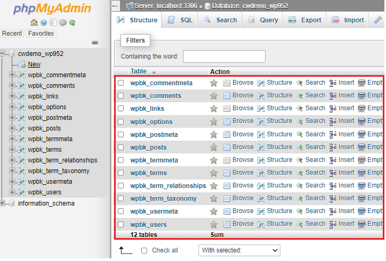
Task: Expand wpbk_users in the sidebar tree
Action: click(12, 192)
